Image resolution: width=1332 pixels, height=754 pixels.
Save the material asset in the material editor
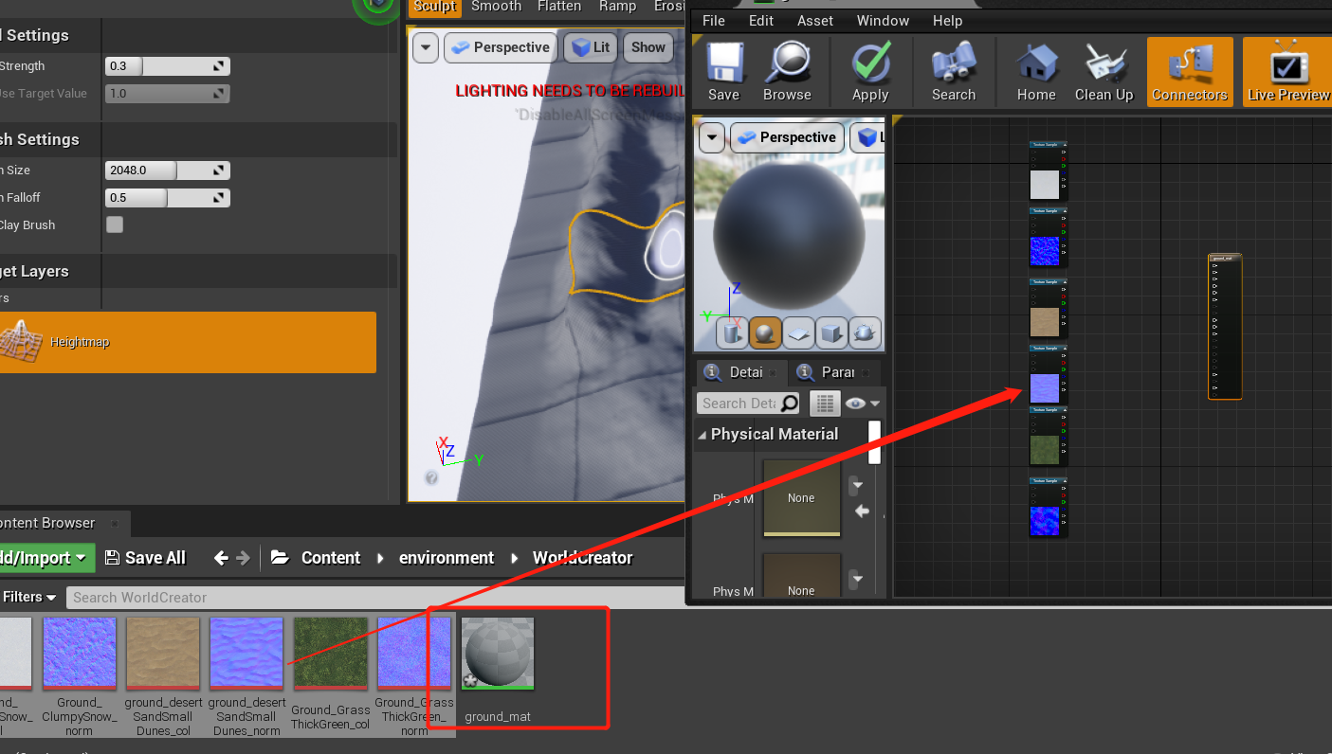723,71
